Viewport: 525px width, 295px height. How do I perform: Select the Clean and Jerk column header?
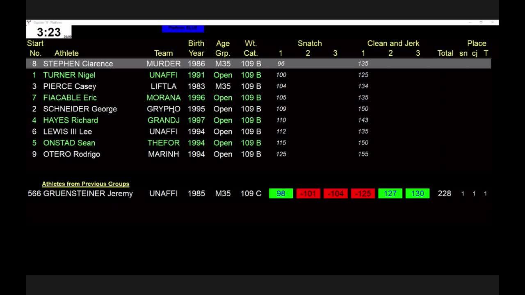point(393,43)
